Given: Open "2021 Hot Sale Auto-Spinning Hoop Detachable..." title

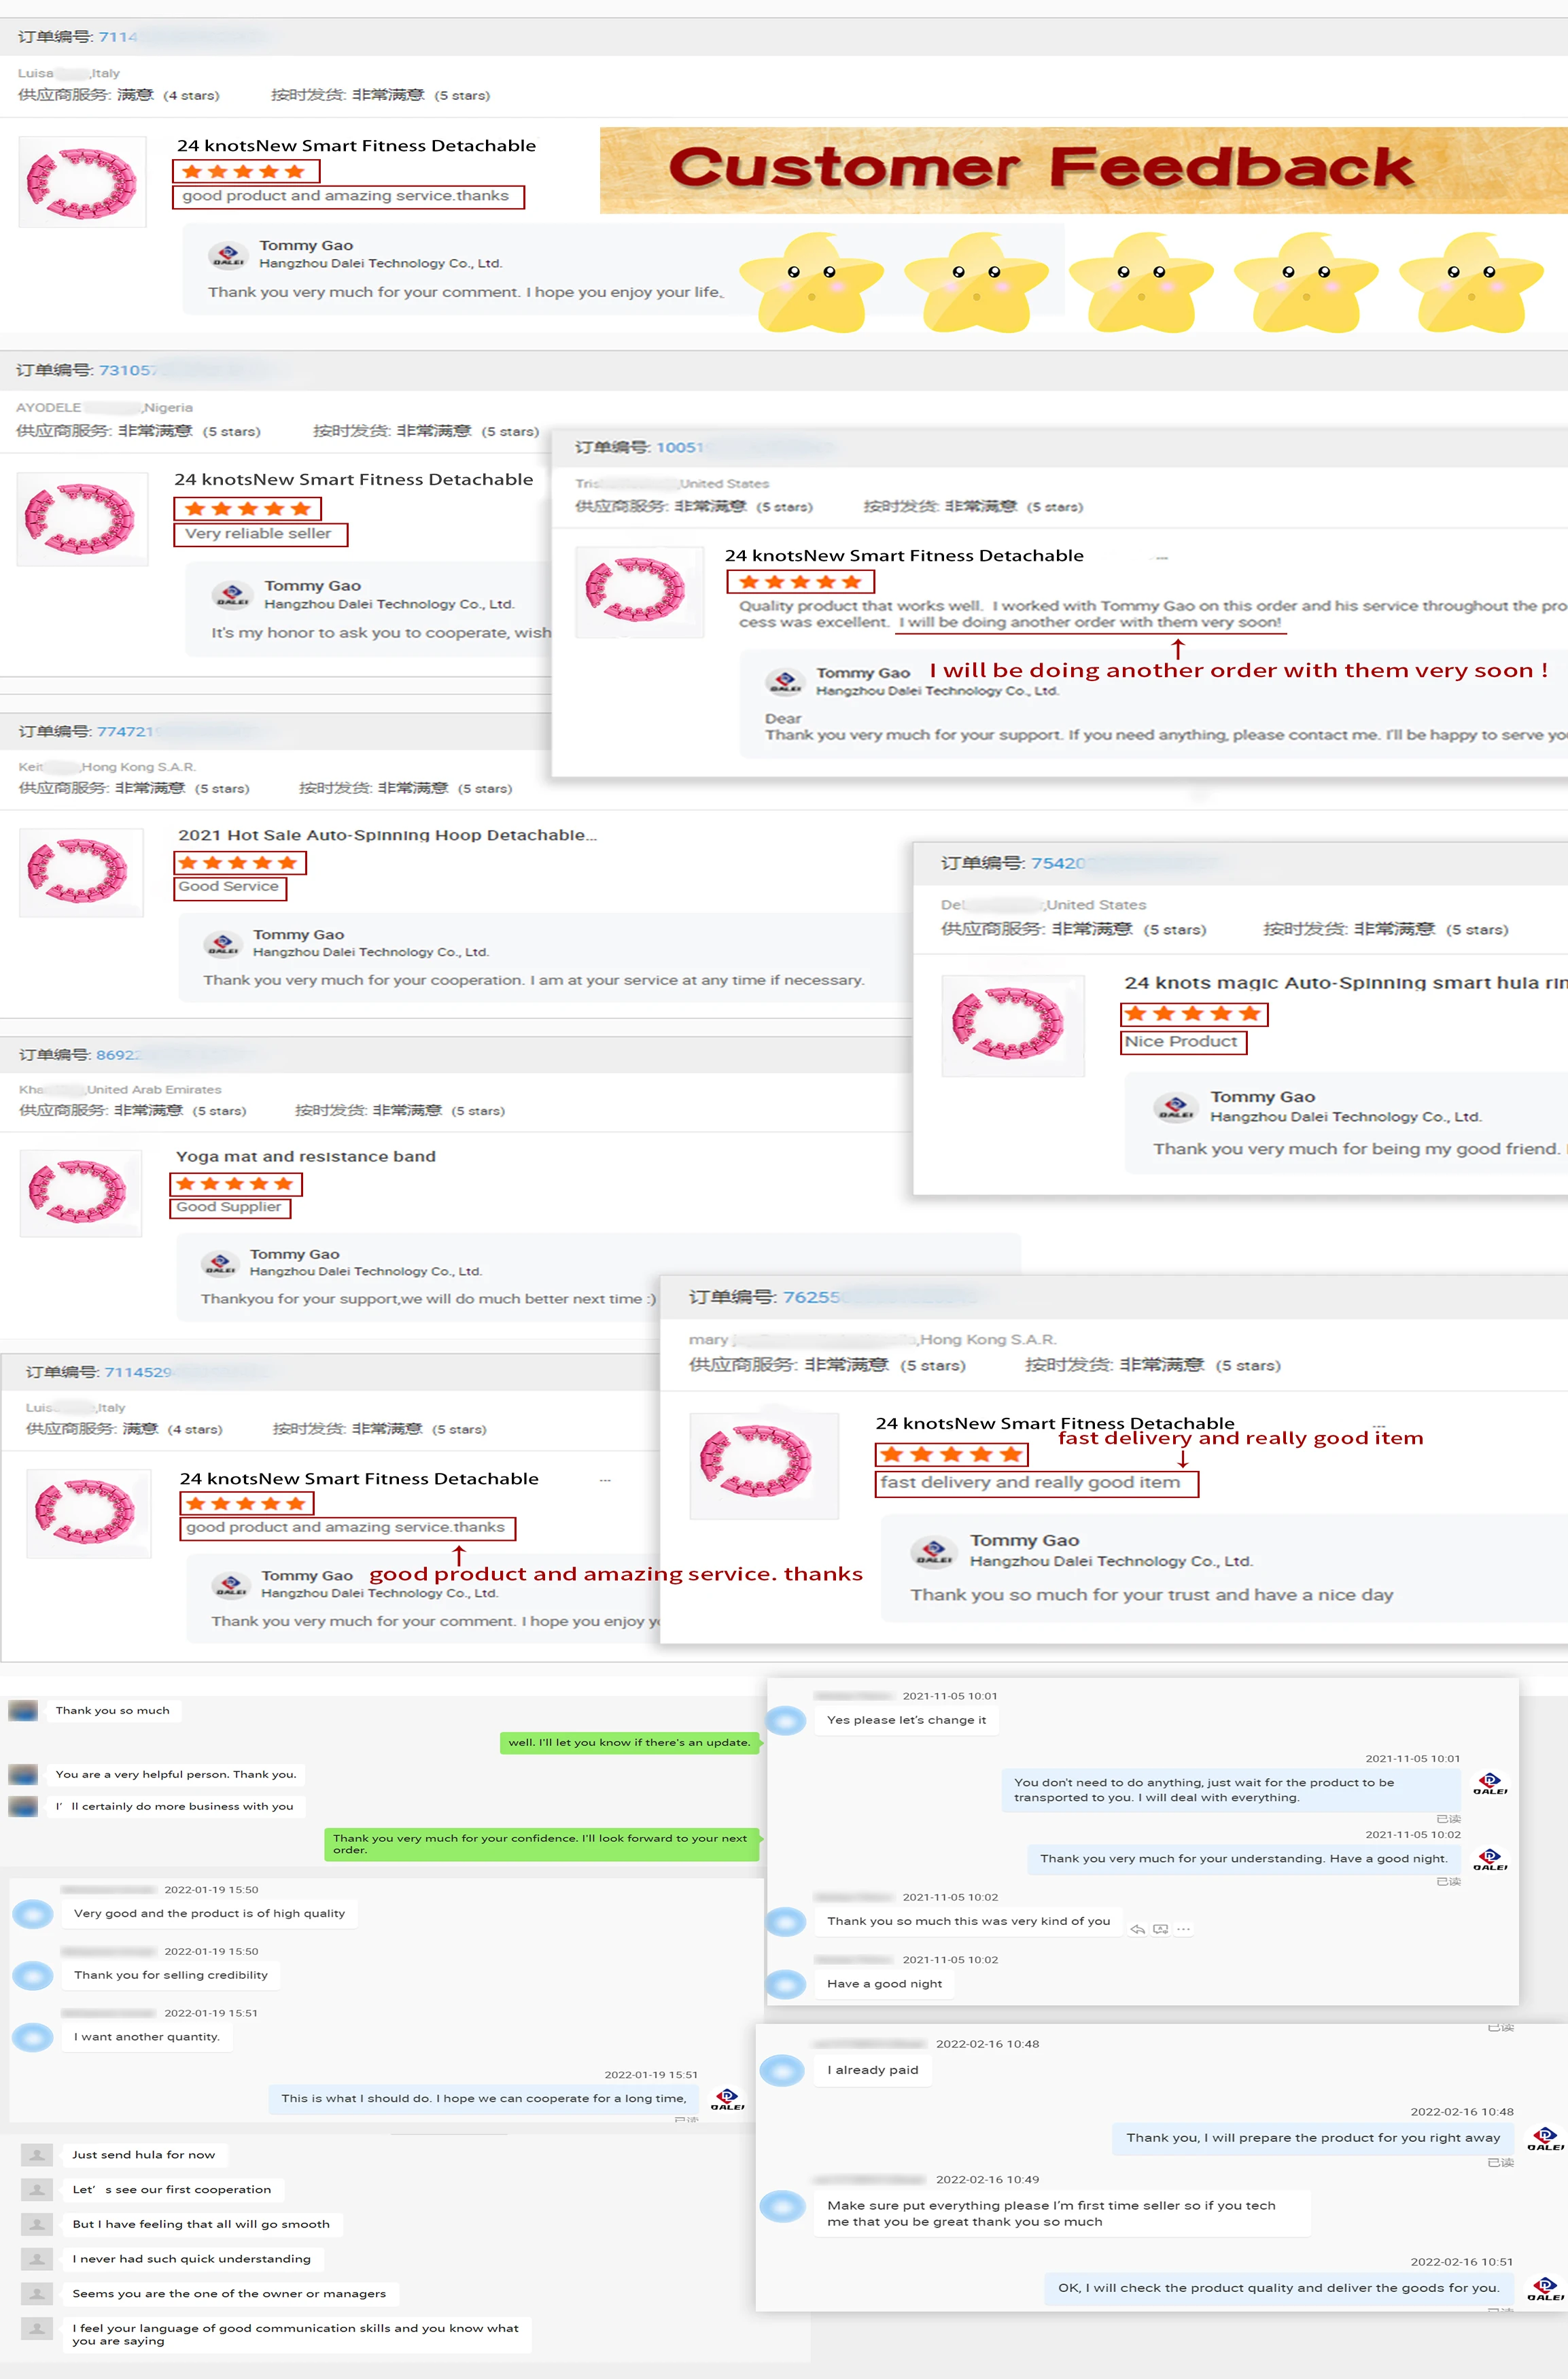Looking at the screenshot, I should click(x=387, y=835).
